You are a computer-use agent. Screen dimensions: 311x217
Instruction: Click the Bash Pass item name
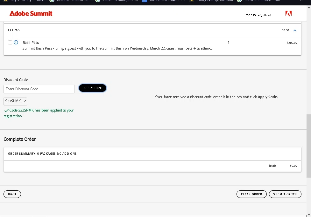31,42
